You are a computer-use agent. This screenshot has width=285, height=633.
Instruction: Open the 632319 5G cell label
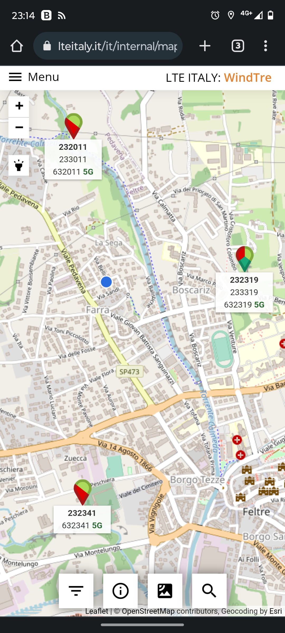click(244, 305)
